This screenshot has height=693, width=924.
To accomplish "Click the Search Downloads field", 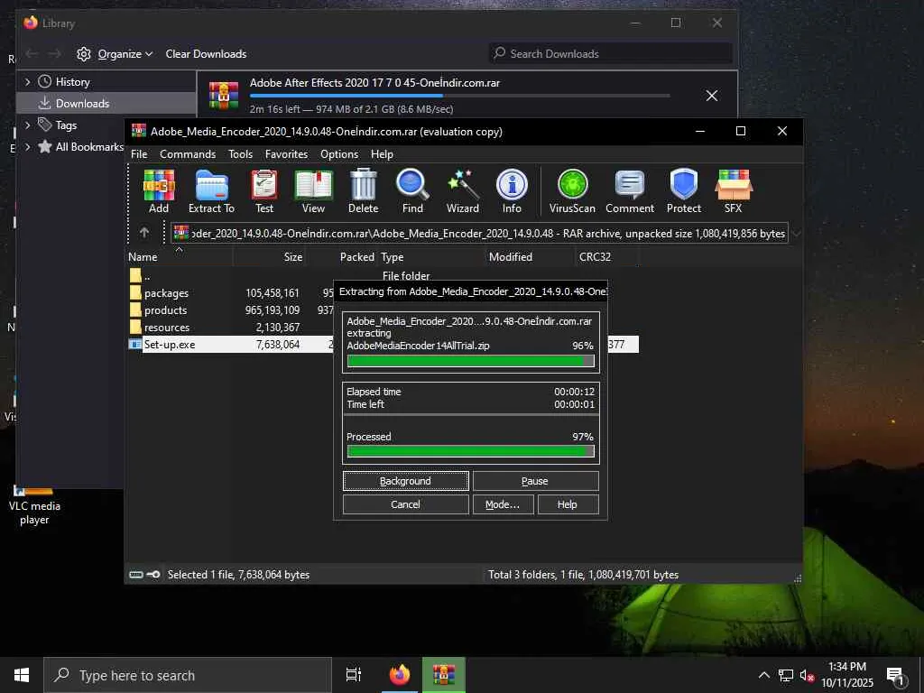I will [x=611, y=53].
